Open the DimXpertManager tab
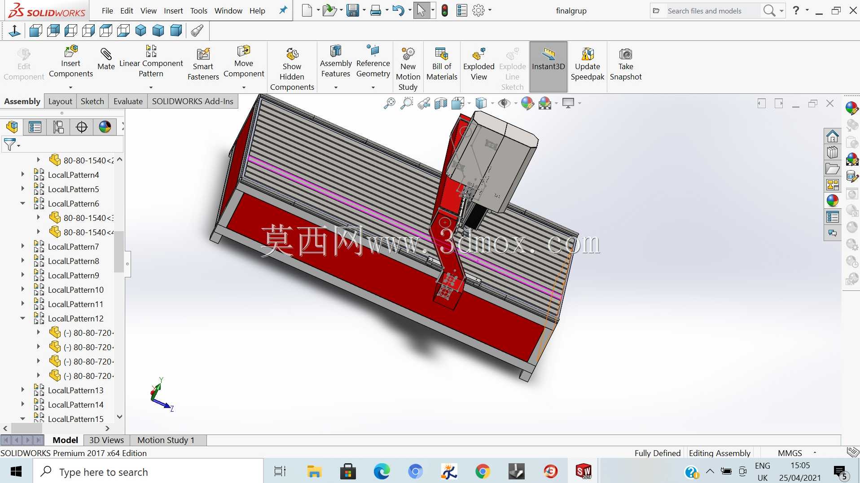860x483 pixels. pyautogui.click(x=82, y=127)
